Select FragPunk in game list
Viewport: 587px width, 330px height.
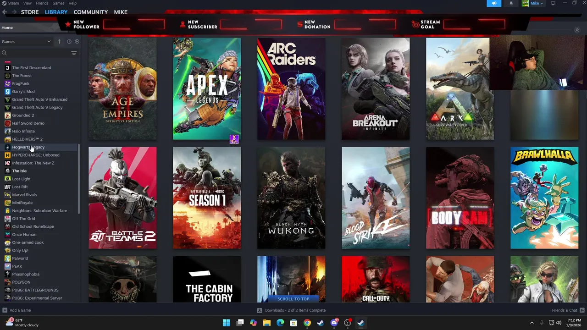(21, 83)
